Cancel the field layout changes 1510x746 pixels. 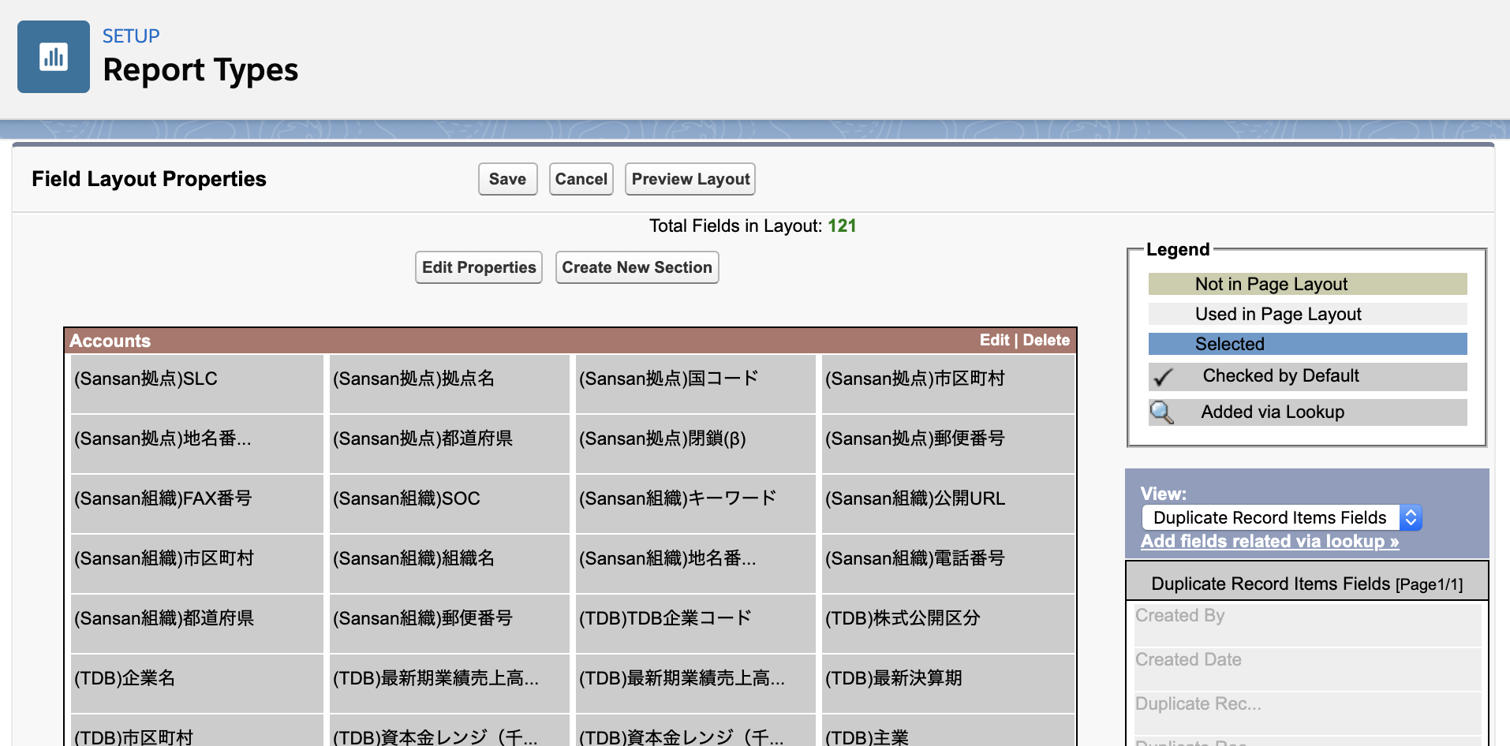pos(581,179)
